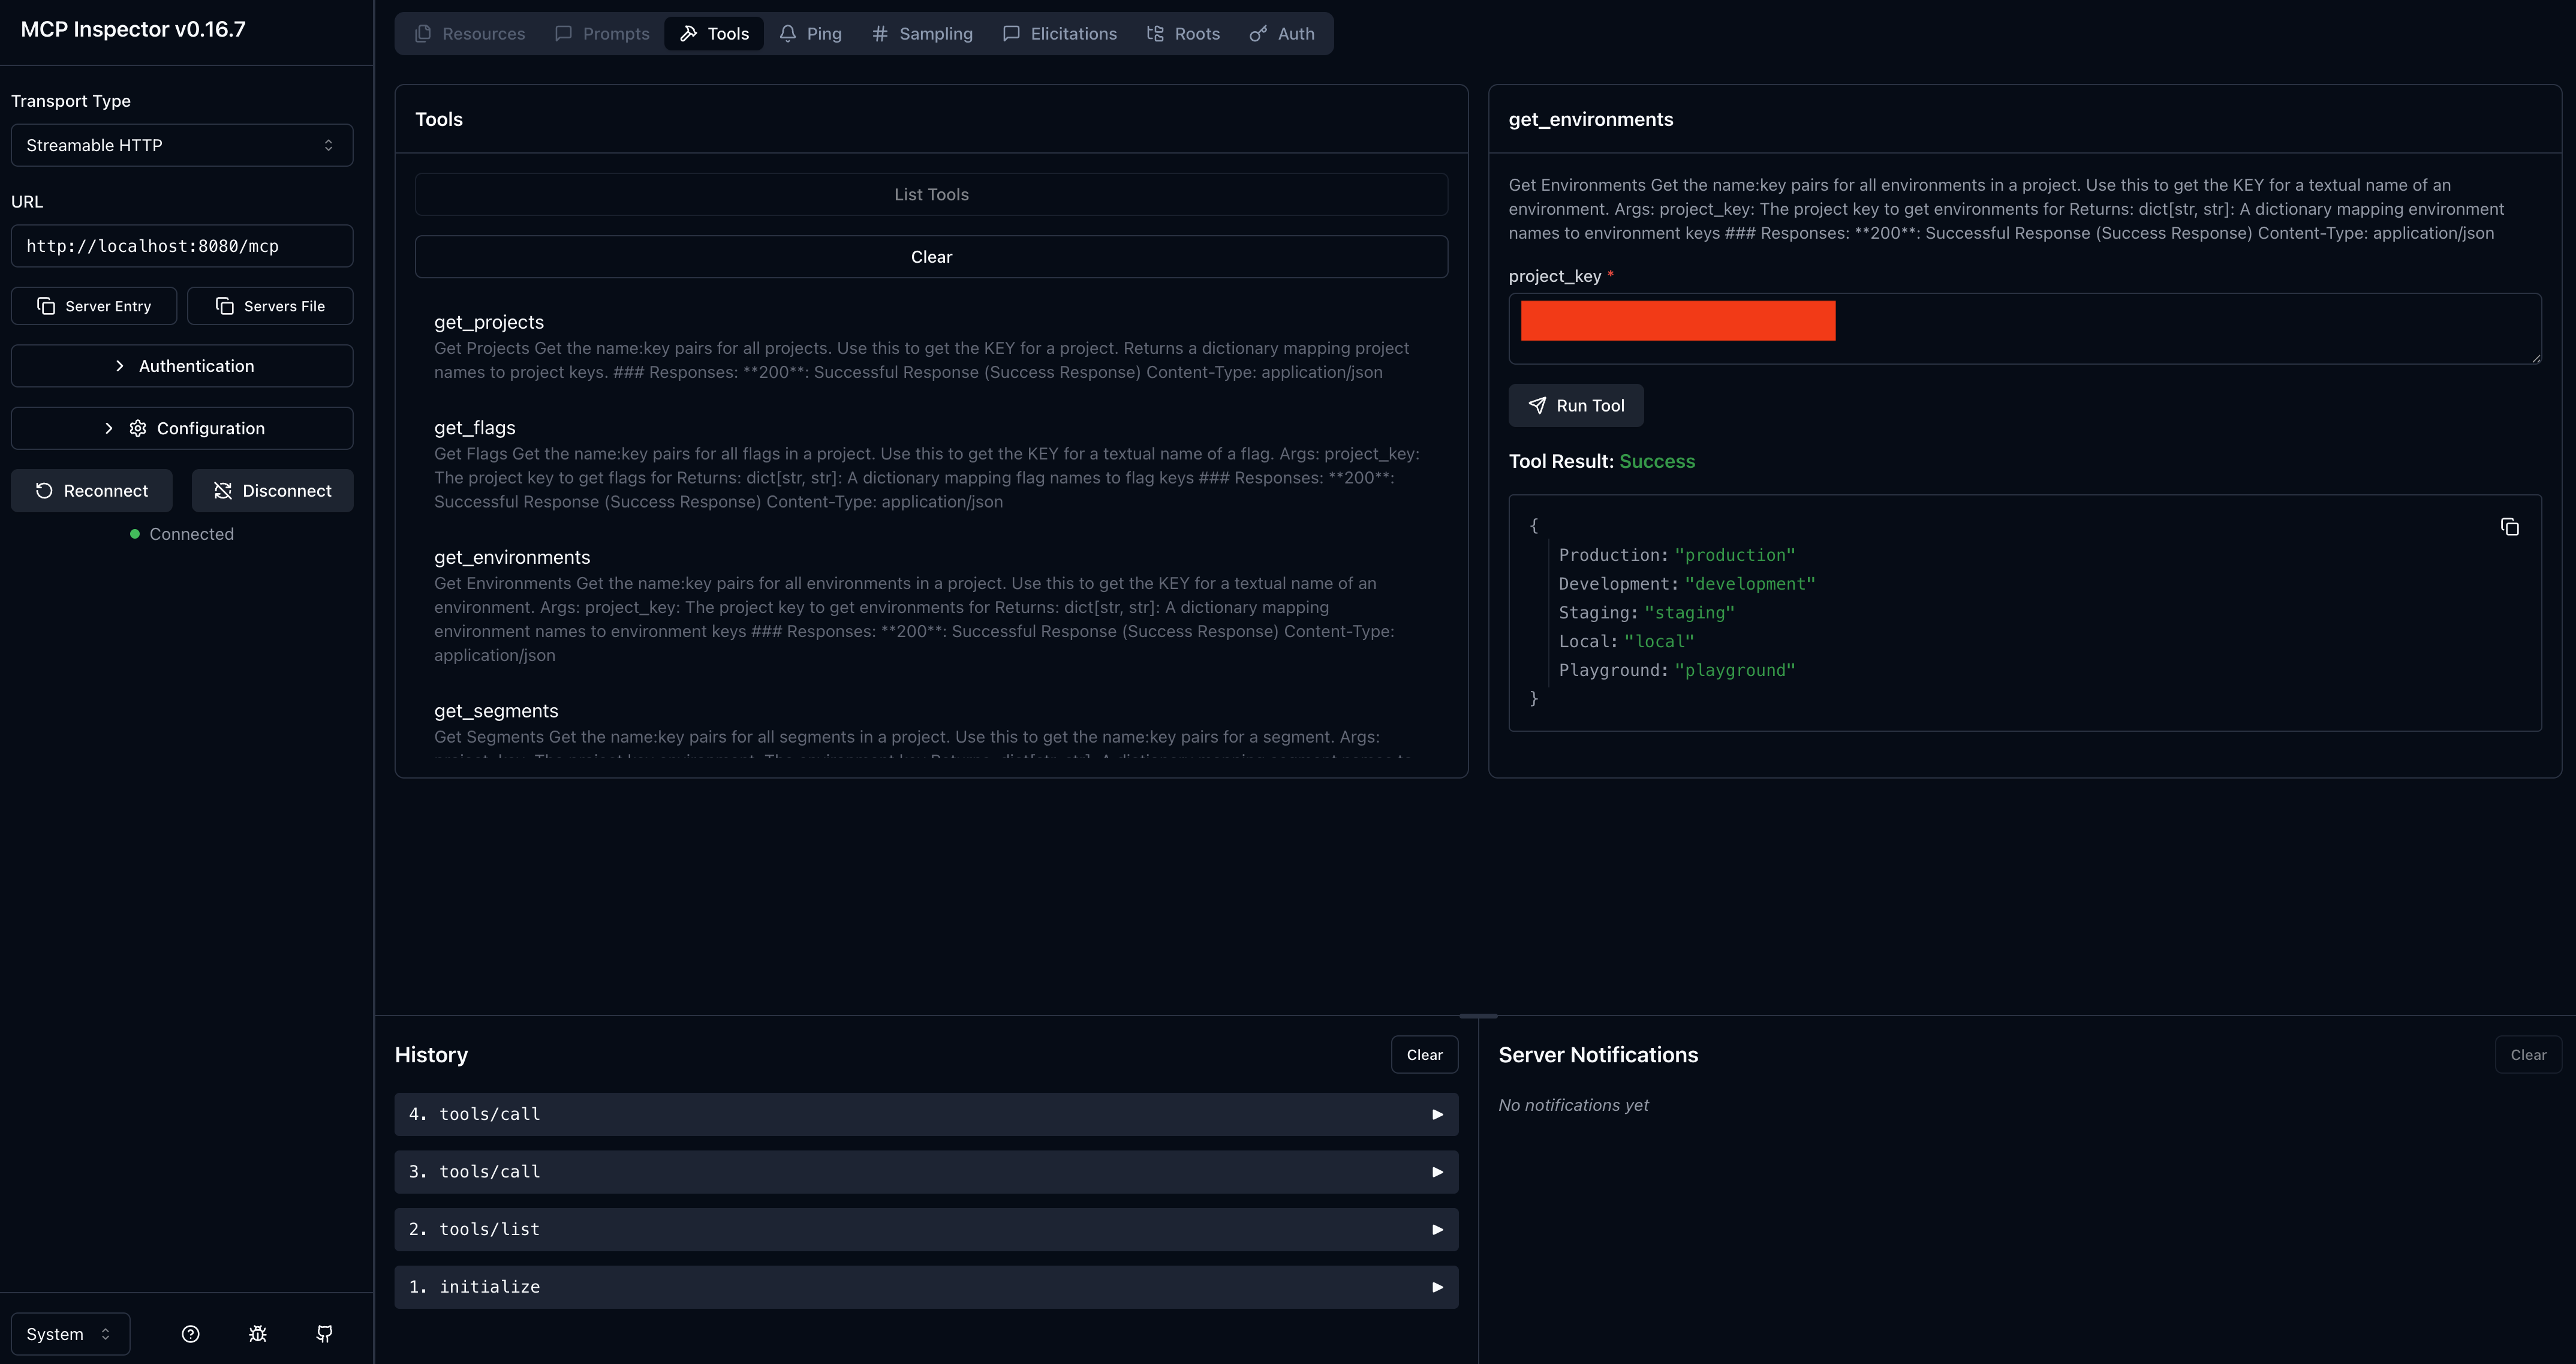Screen dimensions: 2576x1364
Task: Click the Run Tool button
Action: click(1576, 405)
